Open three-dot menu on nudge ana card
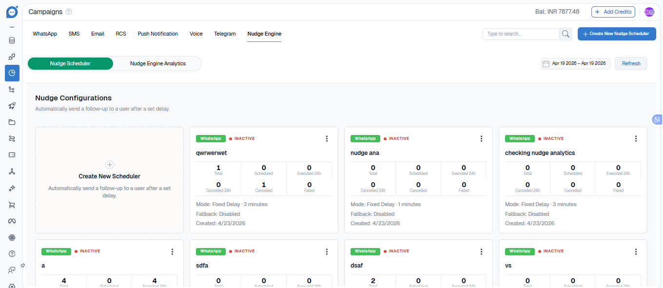663x288 pixels. pos(481,139)
